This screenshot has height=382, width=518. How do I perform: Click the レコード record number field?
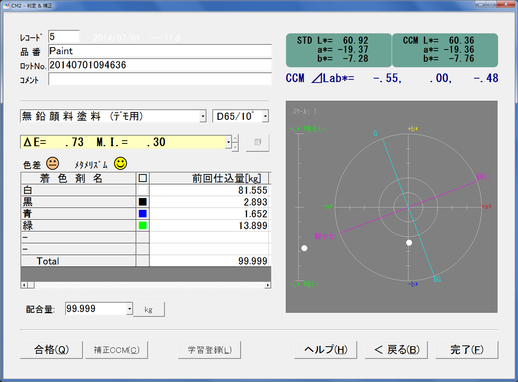click(x=64, y=37)
